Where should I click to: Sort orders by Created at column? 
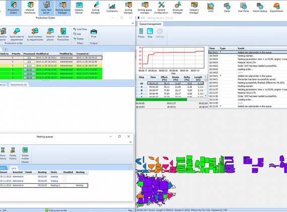[x=89, y=54]
